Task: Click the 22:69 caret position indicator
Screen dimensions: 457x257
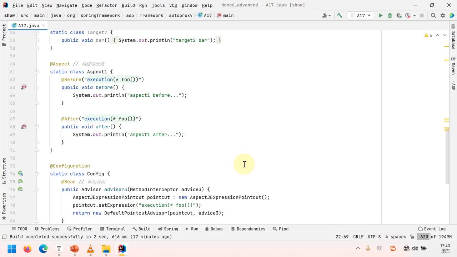Action: [x=342, y=237]
